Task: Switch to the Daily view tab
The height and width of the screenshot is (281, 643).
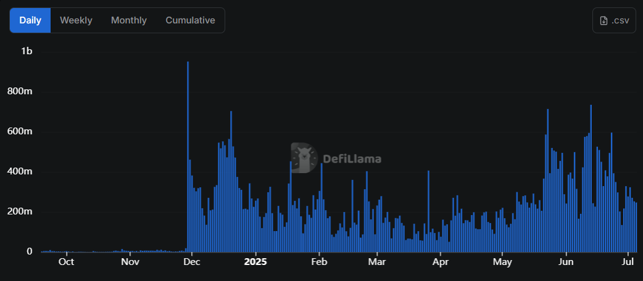Action: [x=30, y=20]
